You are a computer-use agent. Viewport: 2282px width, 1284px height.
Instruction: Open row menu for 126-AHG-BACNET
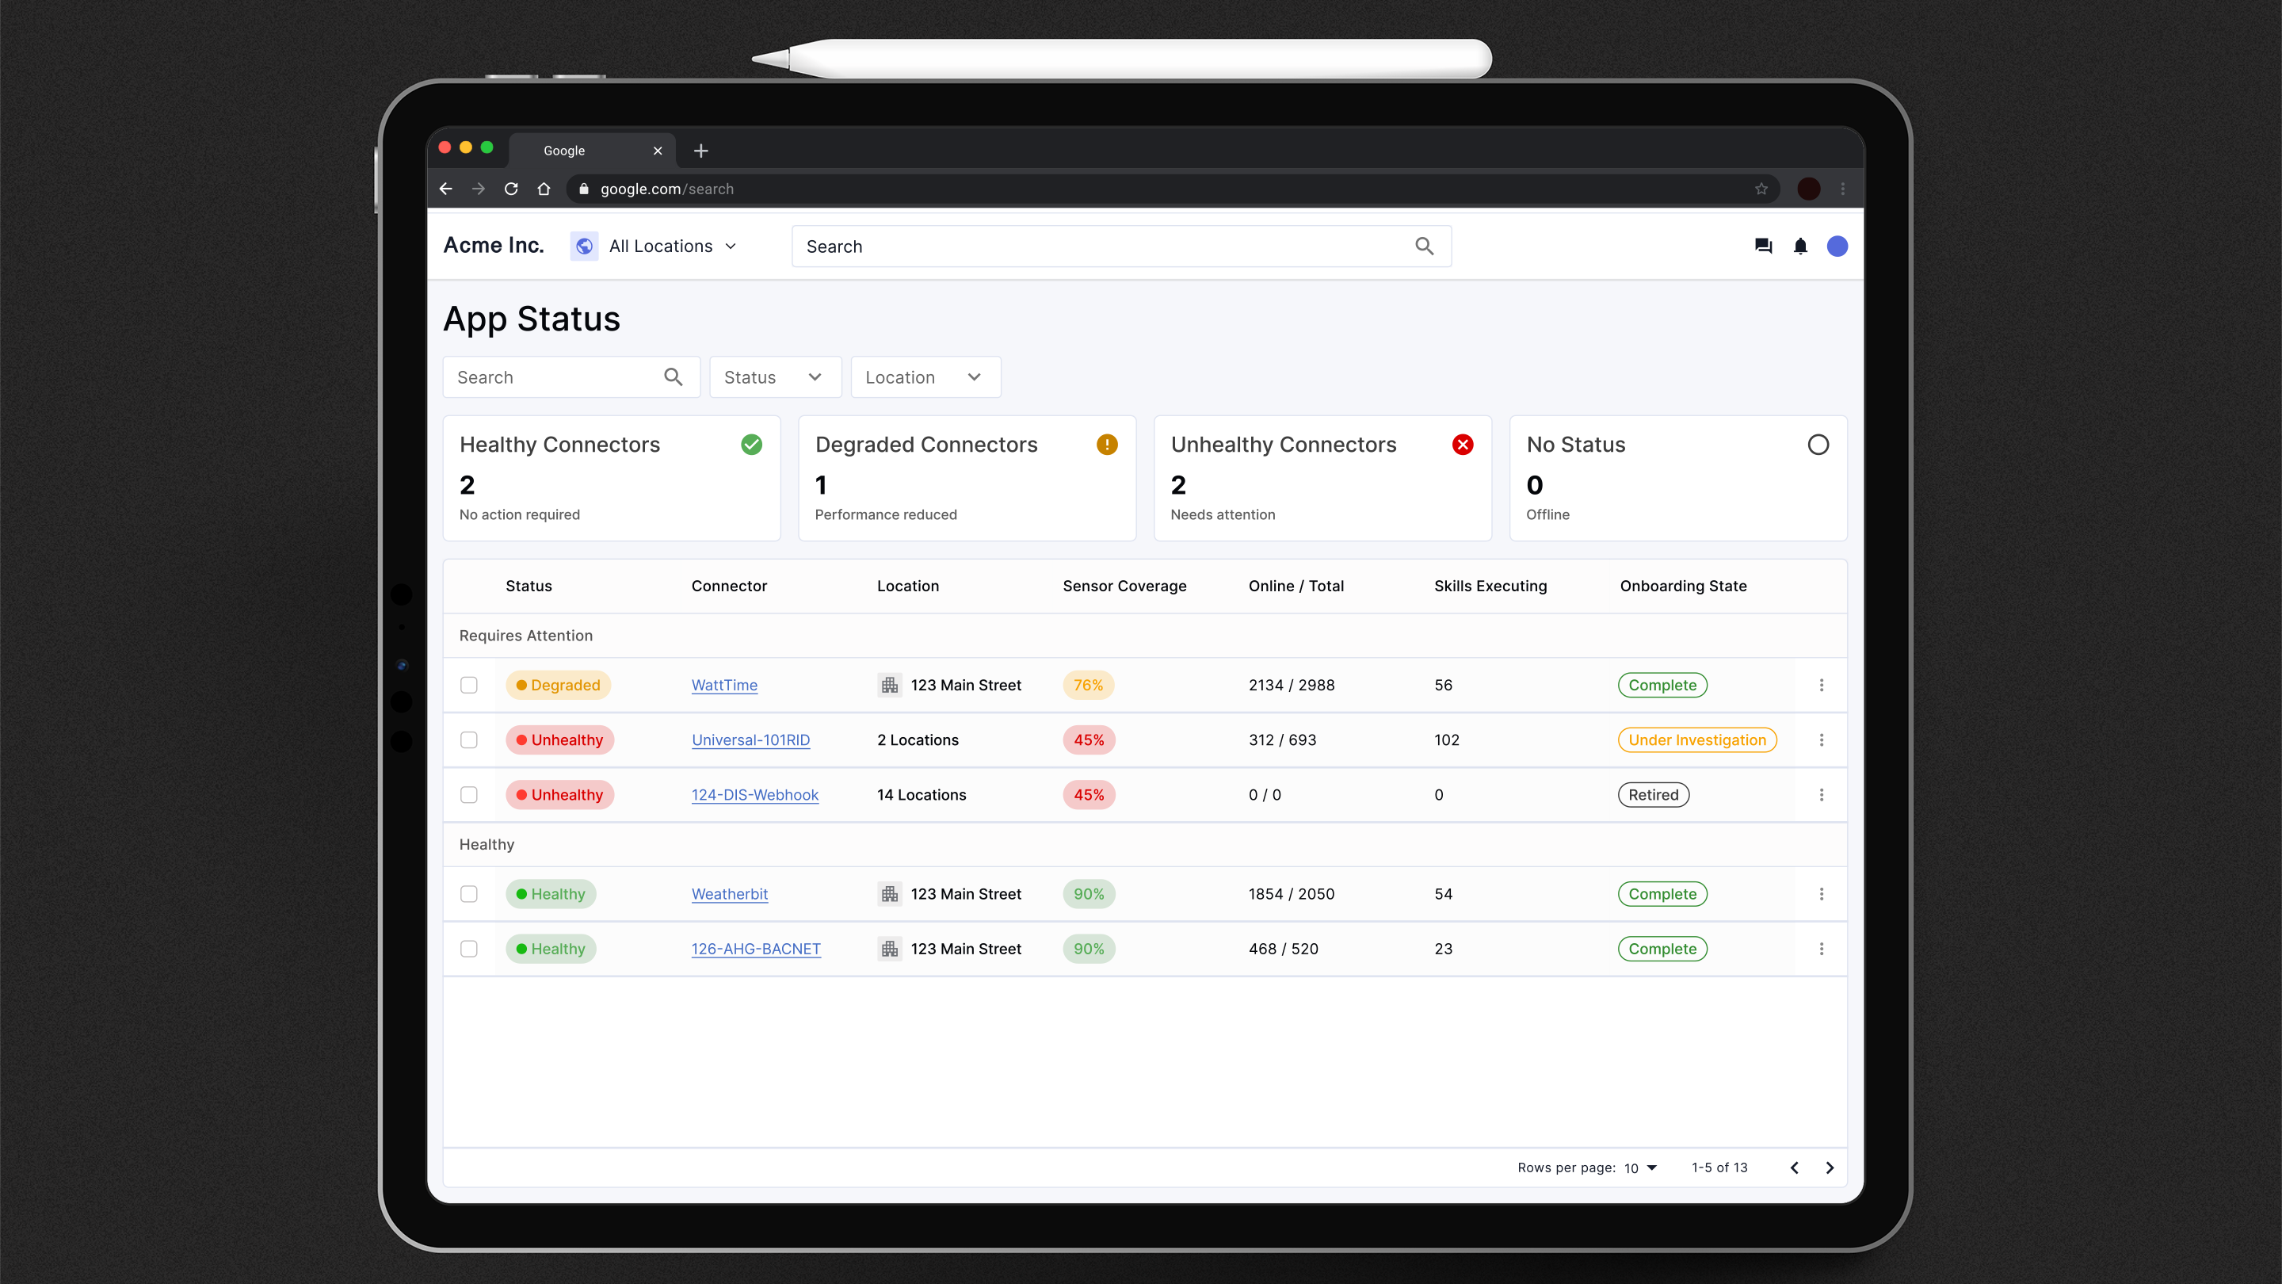pyautogui.click(x=1822, y=949)
